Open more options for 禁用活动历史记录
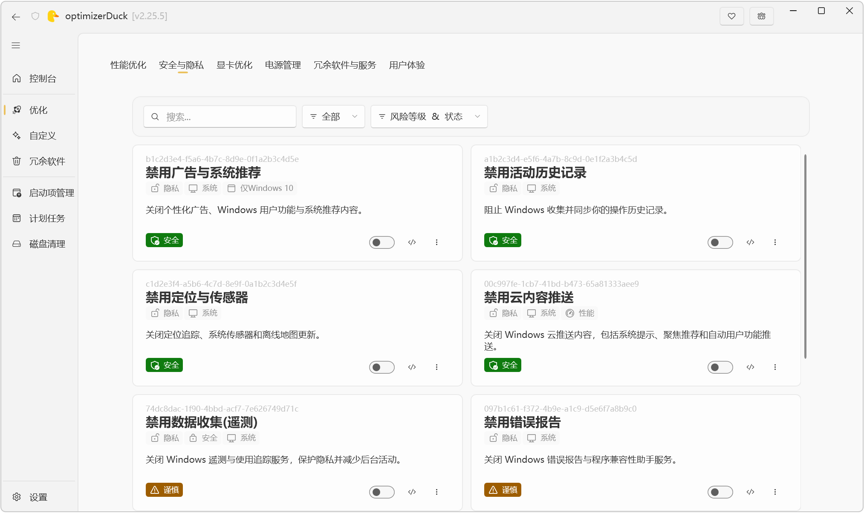The width and height of the screenshot is (864, 513). pos(775,242)
